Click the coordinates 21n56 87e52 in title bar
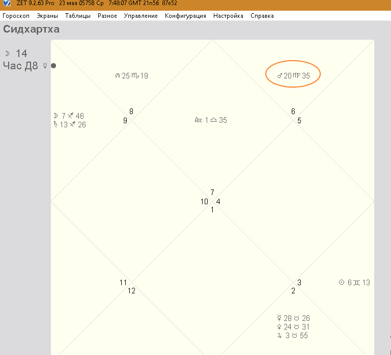Image resolution: width=391 pixels, height=355 pixels. (160, 3)
